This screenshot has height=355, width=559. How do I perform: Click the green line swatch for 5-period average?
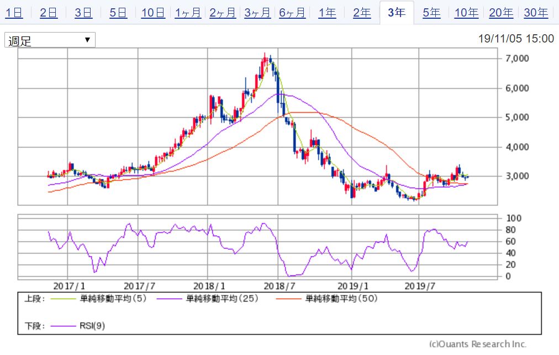point(63,299)
